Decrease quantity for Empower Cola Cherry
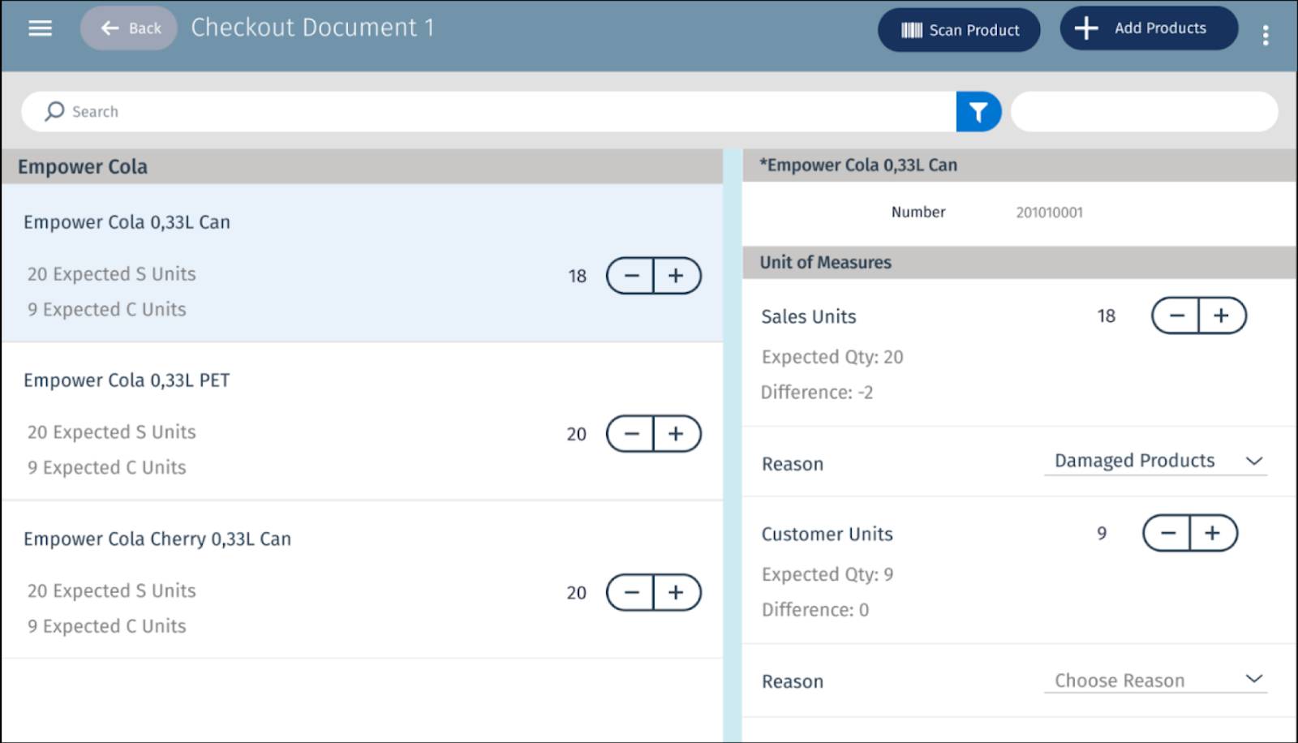 pos(631,593)
